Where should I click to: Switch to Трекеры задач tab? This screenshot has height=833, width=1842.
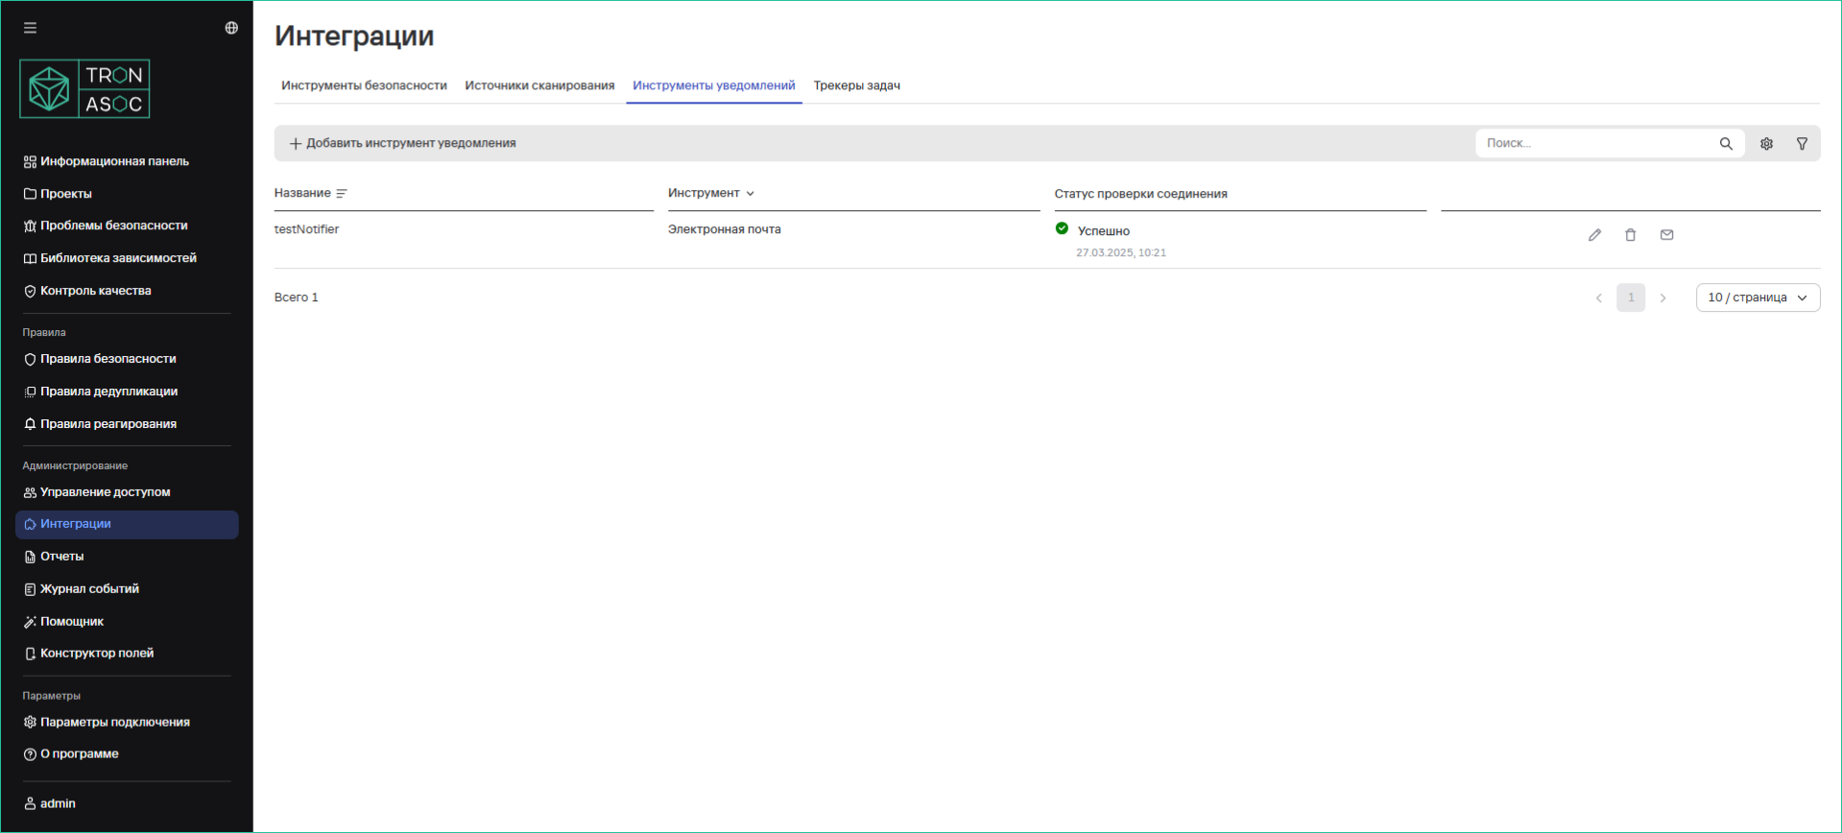(x=856, y=85)
